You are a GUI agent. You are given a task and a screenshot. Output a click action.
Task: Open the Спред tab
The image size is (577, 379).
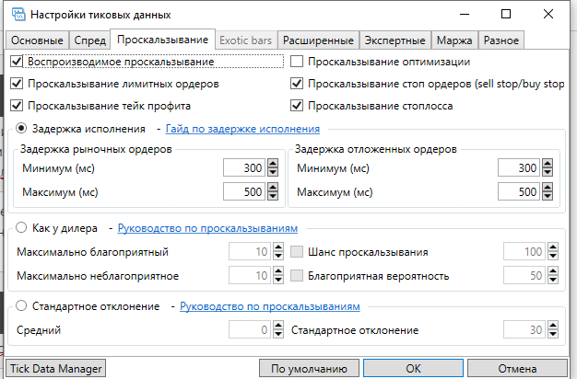(89, 40)
